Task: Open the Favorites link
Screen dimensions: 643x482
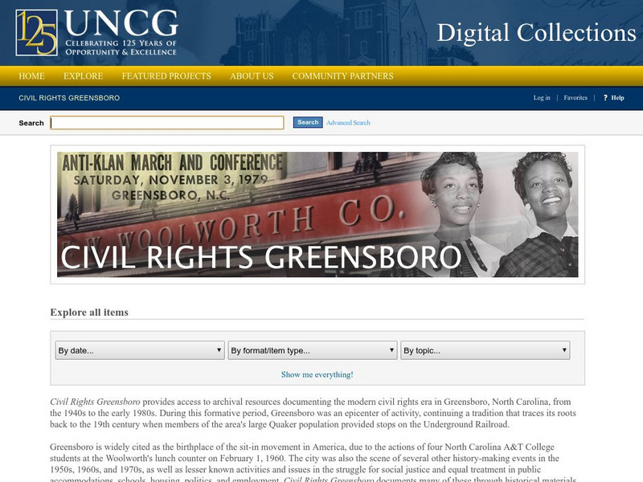Action: [575, 97]
